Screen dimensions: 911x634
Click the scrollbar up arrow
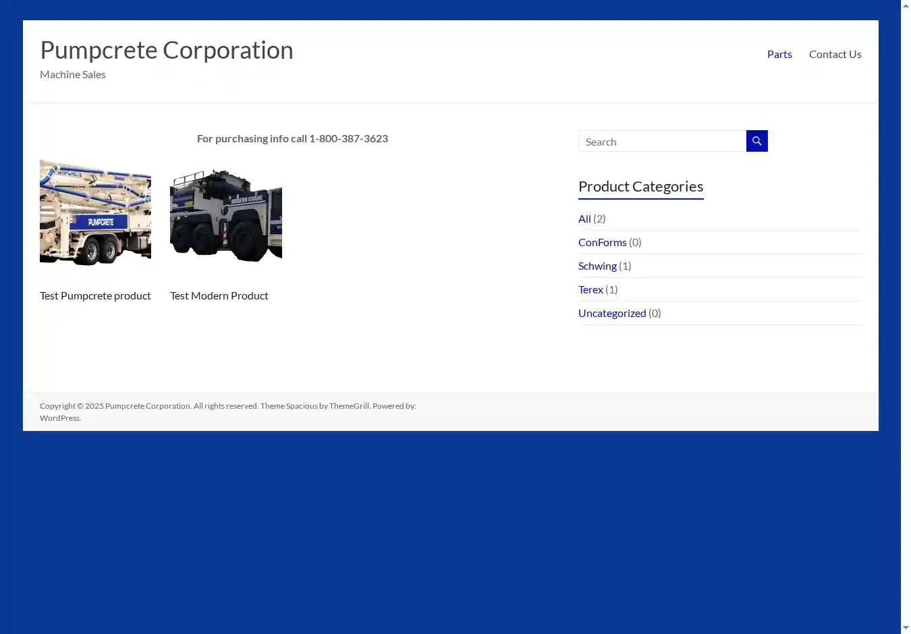[906, 6]
